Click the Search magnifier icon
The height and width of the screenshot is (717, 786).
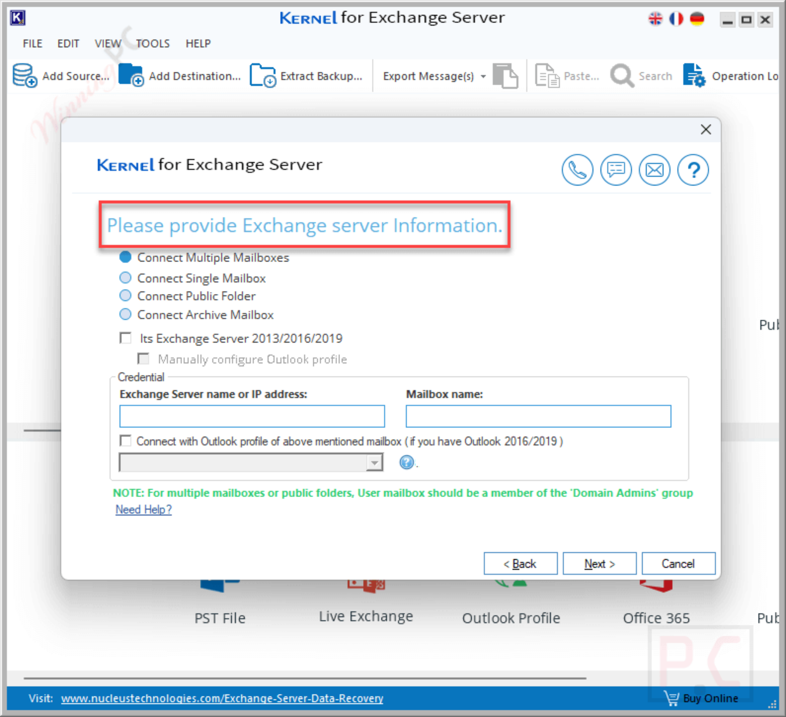622,76
